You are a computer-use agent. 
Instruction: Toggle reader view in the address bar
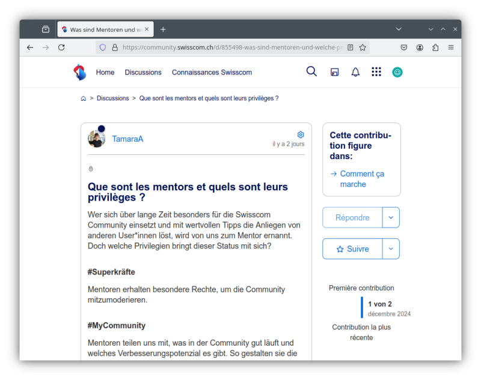pos(351,47)
